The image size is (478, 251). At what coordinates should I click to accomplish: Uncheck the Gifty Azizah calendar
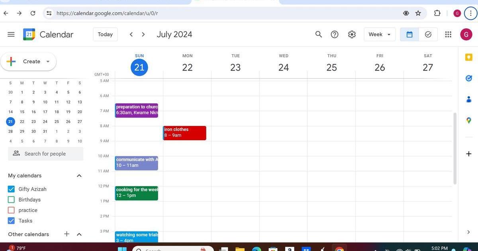click(11, 189)
